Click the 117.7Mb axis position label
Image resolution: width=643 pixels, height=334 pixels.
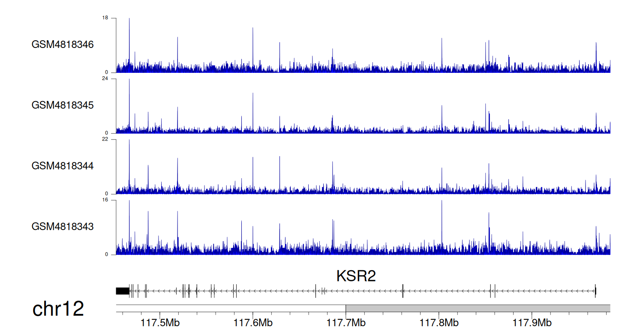pyautogui.click(x=346, y=322)
